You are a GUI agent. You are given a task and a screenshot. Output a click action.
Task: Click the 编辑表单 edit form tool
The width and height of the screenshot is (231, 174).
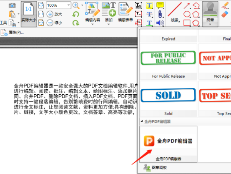coord(125,13)
